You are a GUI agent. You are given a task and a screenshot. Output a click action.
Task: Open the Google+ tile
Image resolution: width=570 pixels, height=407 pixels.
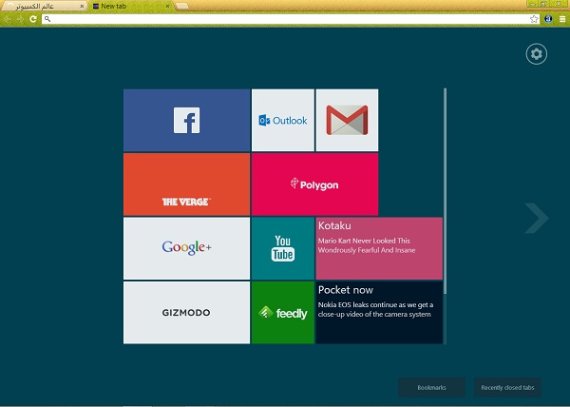186,248
